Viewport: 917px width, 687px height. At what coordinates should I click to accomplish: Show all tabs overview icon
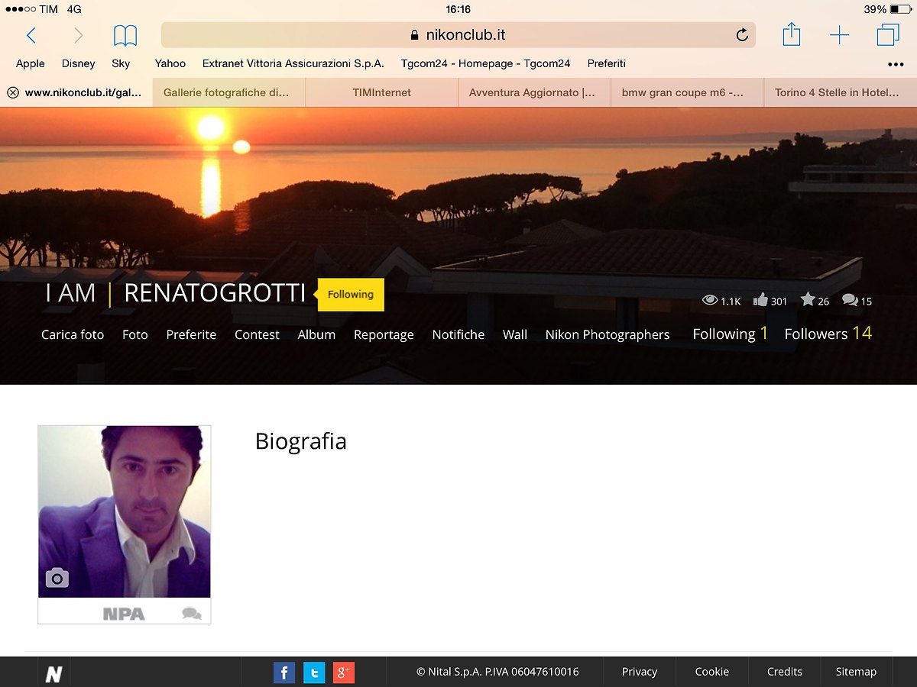888,35
